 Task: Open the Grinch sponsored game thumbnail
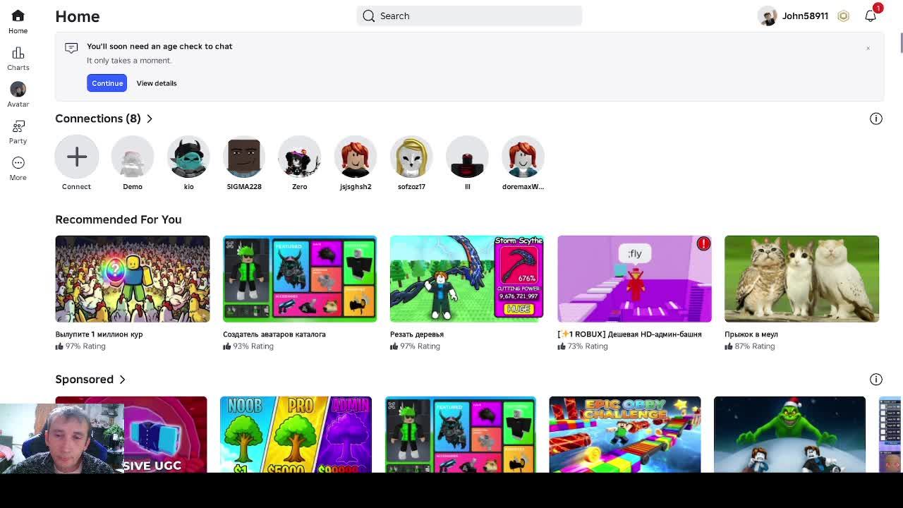[789, 434]
